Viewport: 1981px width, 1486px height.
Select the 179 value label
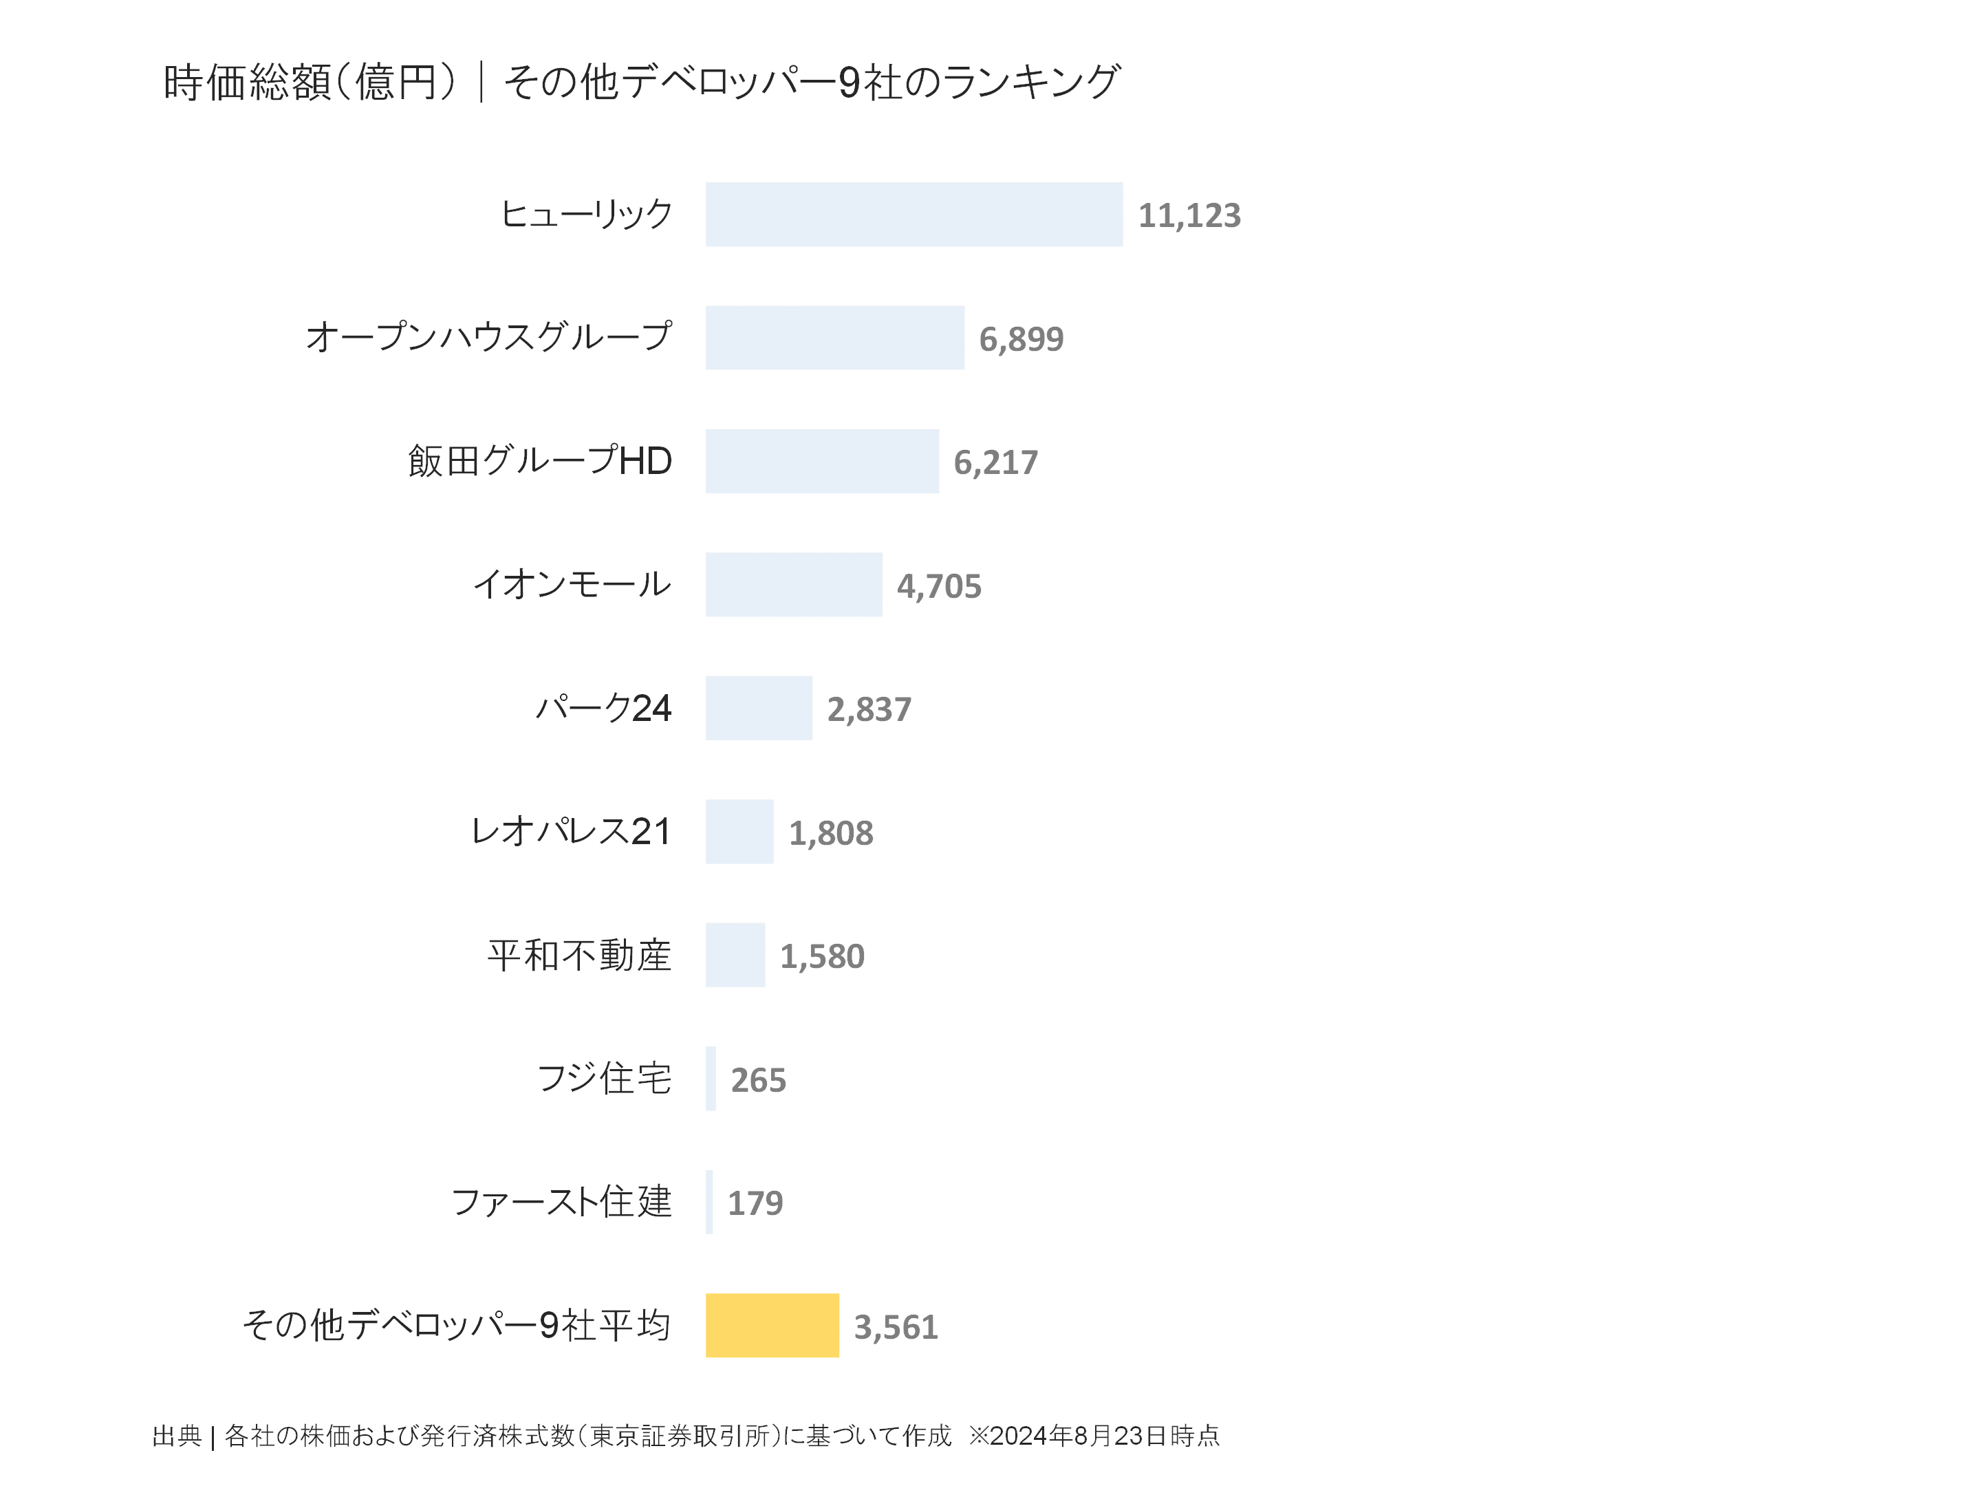point(755,1204)
